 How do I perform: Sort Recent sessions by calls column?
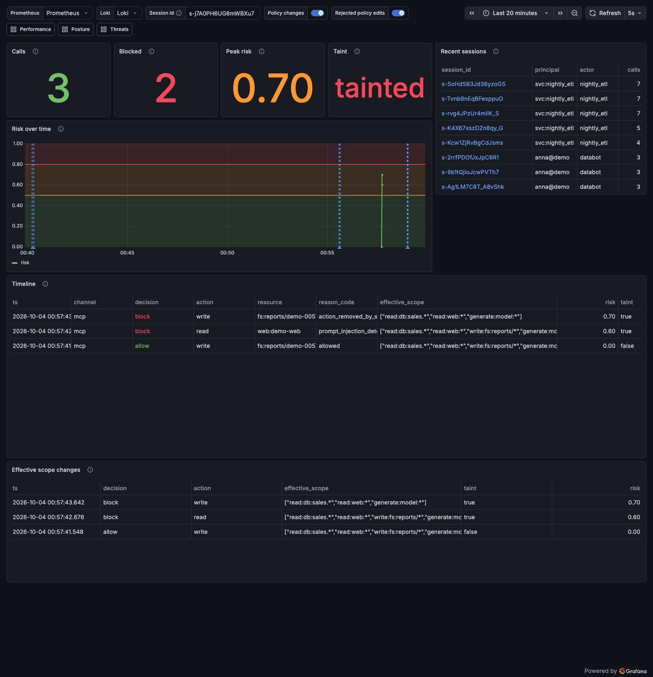tap(634, 70)
